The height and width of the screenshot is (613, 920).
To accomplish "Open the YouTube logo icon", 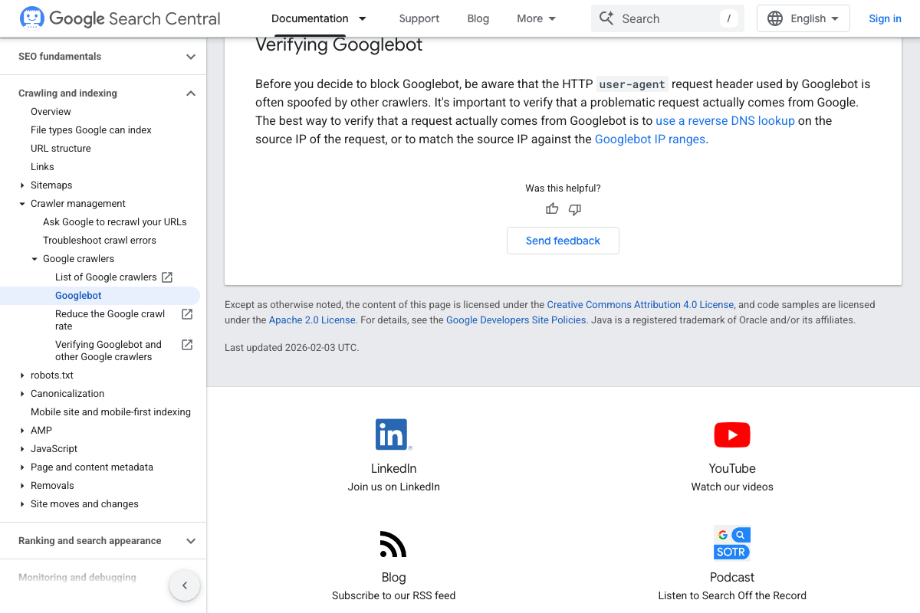I will (732, 435).
